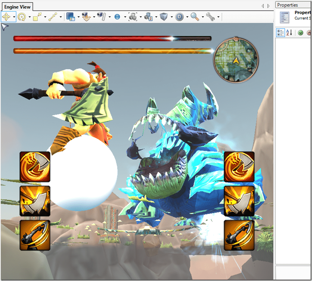312x281 pixels.
Task: Open the Rotate tool dropdown arrow
Action: (29, 17)
